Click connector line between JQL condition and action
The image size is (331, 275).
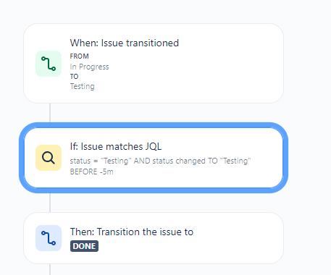50,203
